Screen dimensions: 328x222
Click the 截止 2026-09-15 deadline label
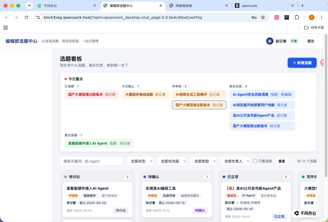click(x=172, y=203)
